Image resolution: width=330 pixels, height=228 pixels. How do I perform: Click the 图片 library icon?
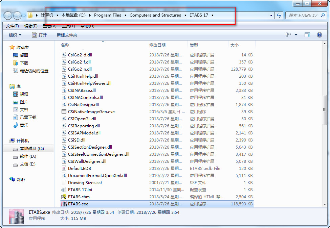tap(16, 102)
